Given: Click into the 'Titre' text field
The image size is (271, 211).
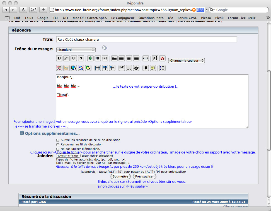Looking at the screenshot, I should [146, 40].
